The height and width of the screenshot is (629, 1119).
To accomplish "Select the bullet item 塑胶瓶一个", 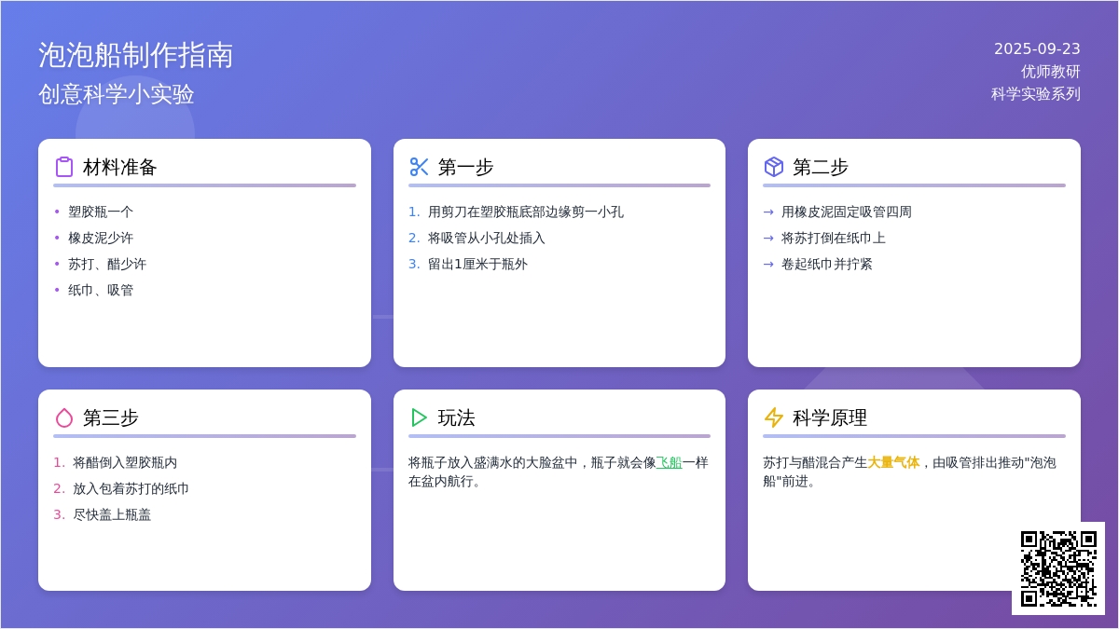I will tap(101, 212).
